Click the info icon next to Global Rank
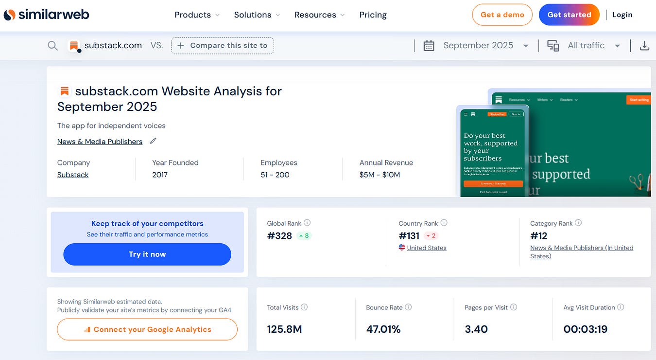 point(307,223)
